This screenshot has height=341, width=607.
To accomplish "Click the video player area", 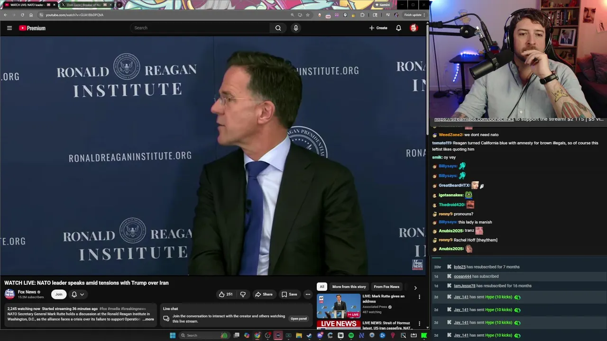I will (213, 156).
